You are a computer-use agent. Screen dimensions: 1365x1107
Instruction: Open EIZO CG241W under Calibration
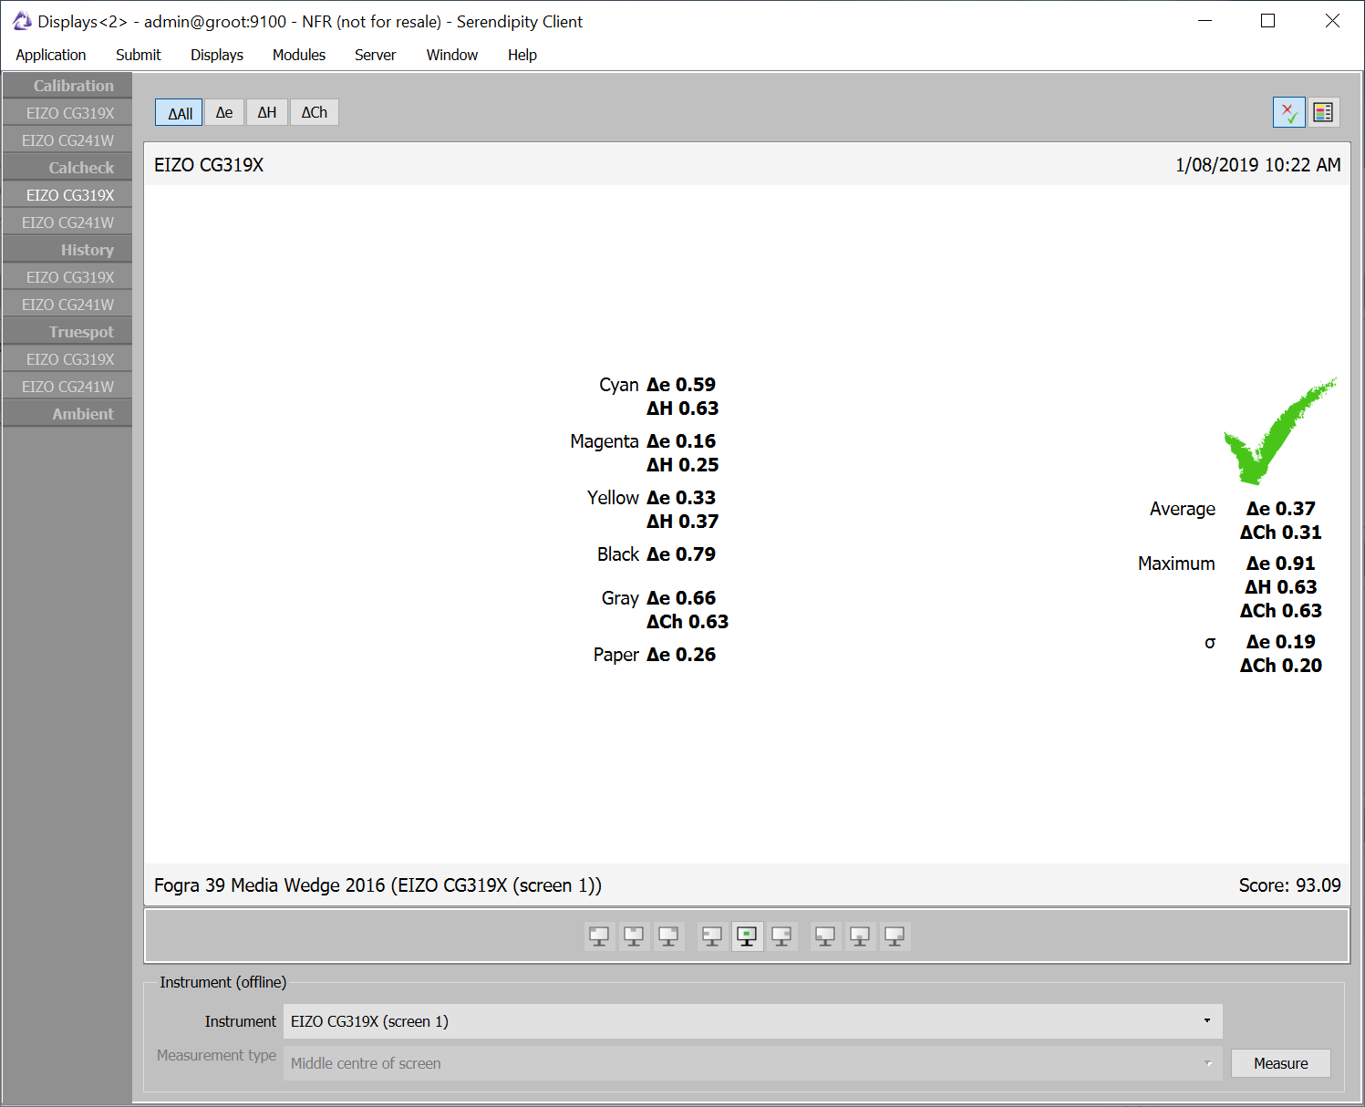pos(67,140)
